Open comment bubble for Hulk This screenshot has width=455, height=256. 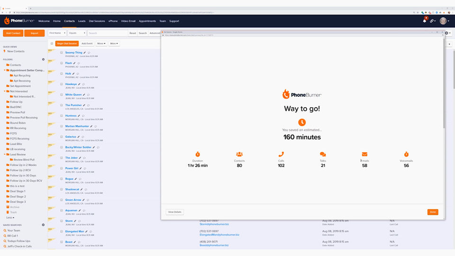(78, 74)
